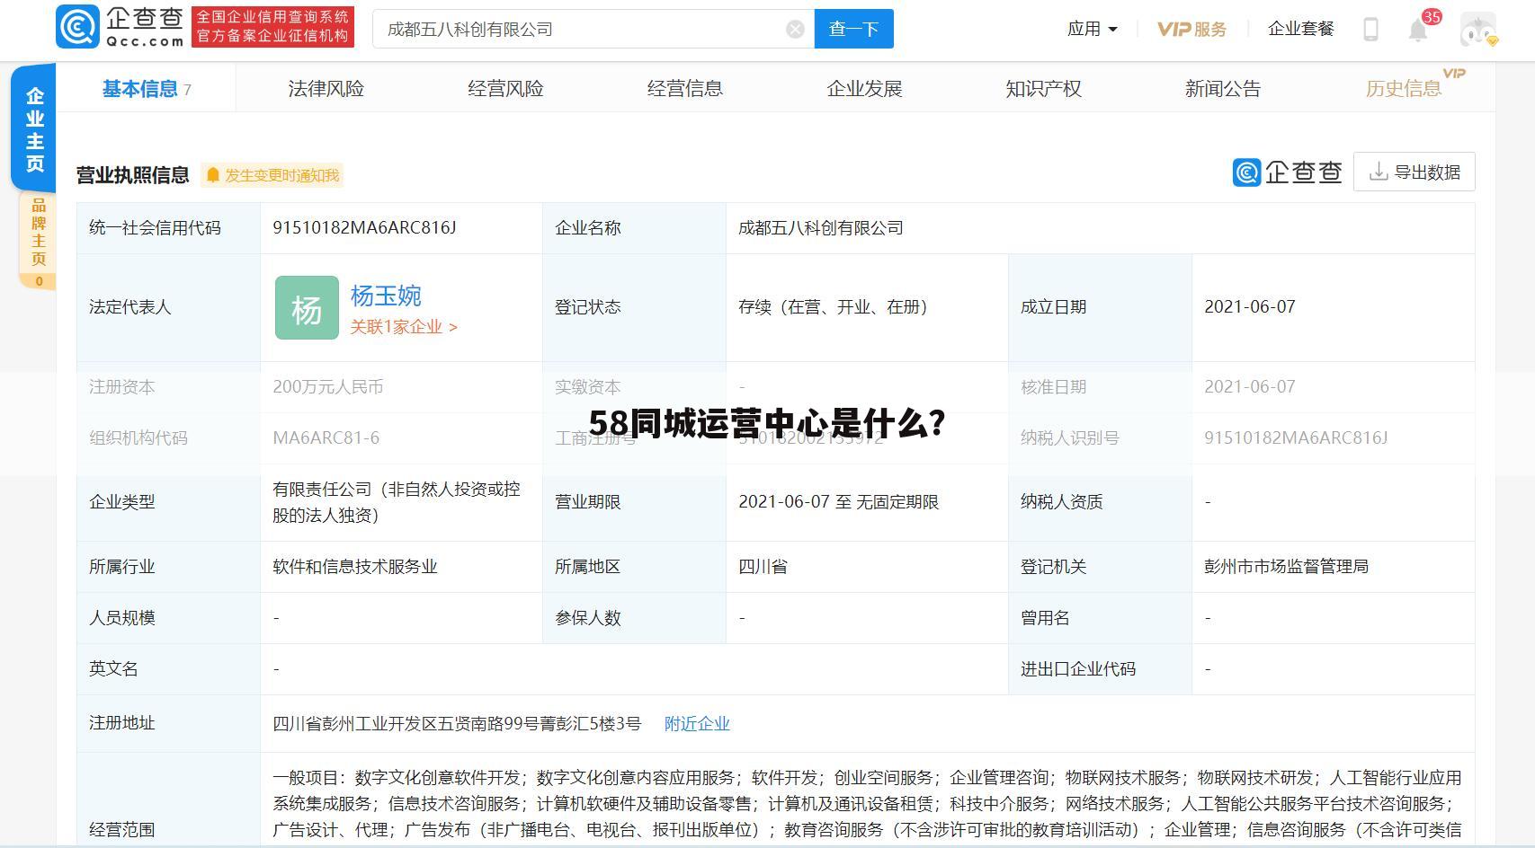Open 企业套餐 link
This screenshot has height=848, width=1535.
[x=1300, y=29]
